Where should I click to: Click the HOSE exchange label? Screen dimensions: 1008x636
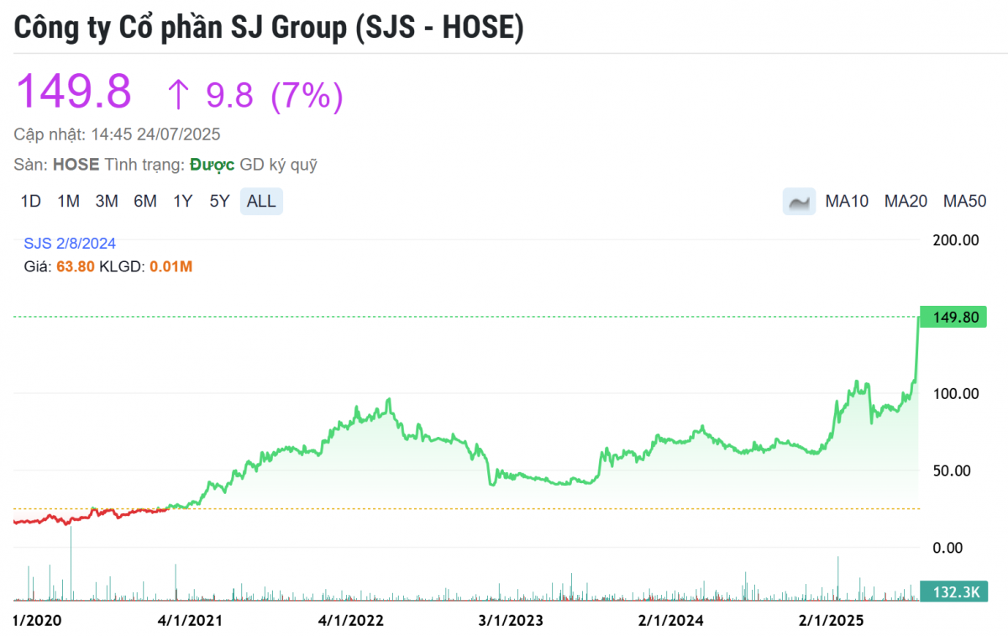tap(76, 165)
